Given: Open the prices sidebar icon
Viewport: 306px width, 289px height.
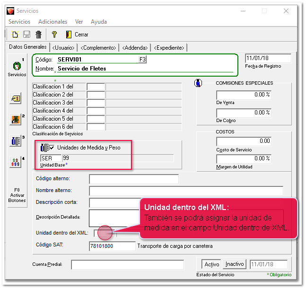Looking at the screenshot, I should (x=15, y=98).
